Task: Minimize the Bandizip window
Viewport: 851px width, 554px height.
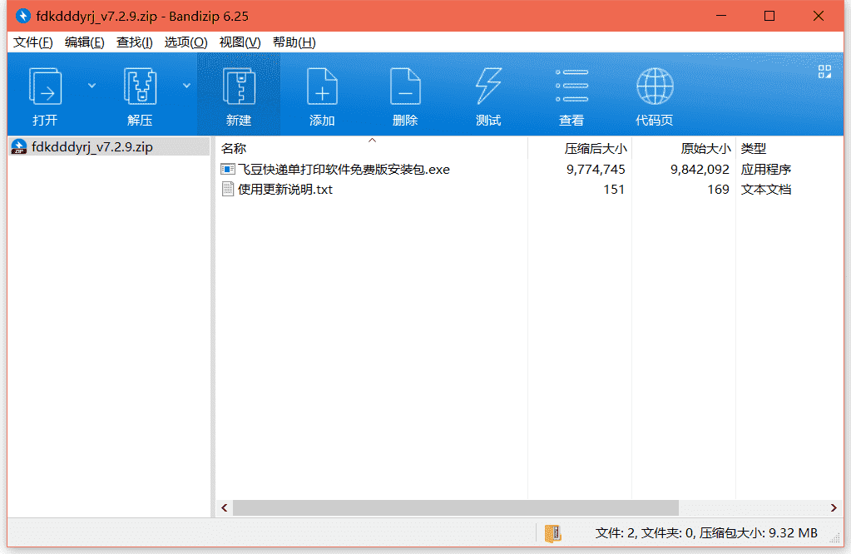Action: coord(721,16)
